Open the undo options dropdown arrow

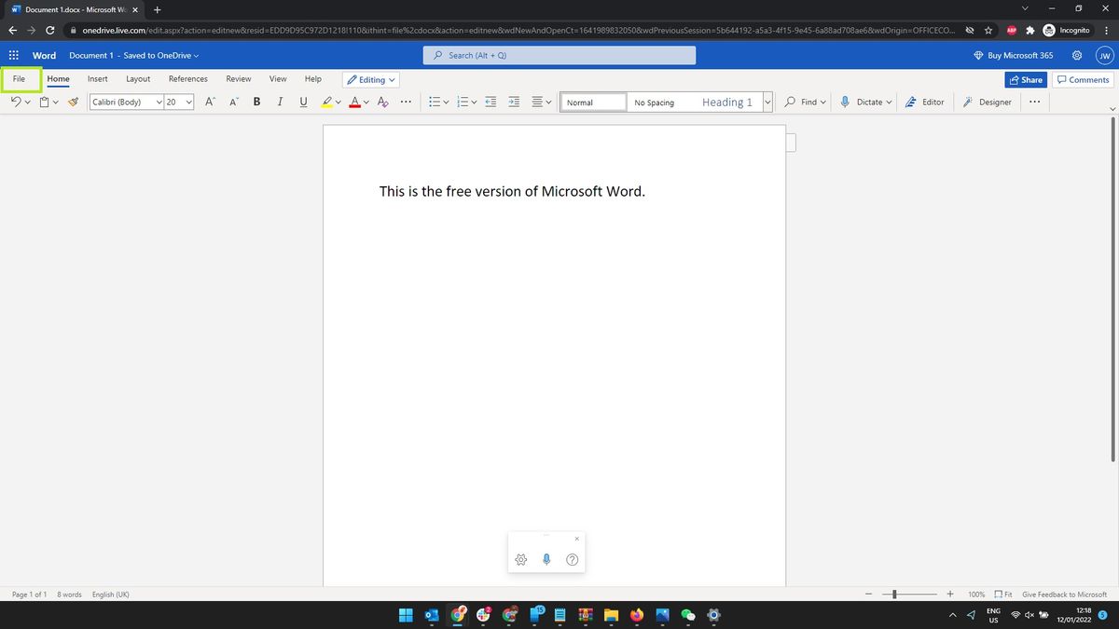(27, 103)
